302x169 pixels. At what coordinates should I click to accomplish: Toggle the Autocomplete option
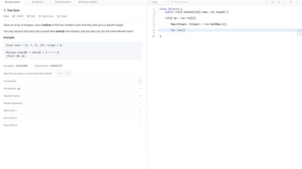(179, 2)
